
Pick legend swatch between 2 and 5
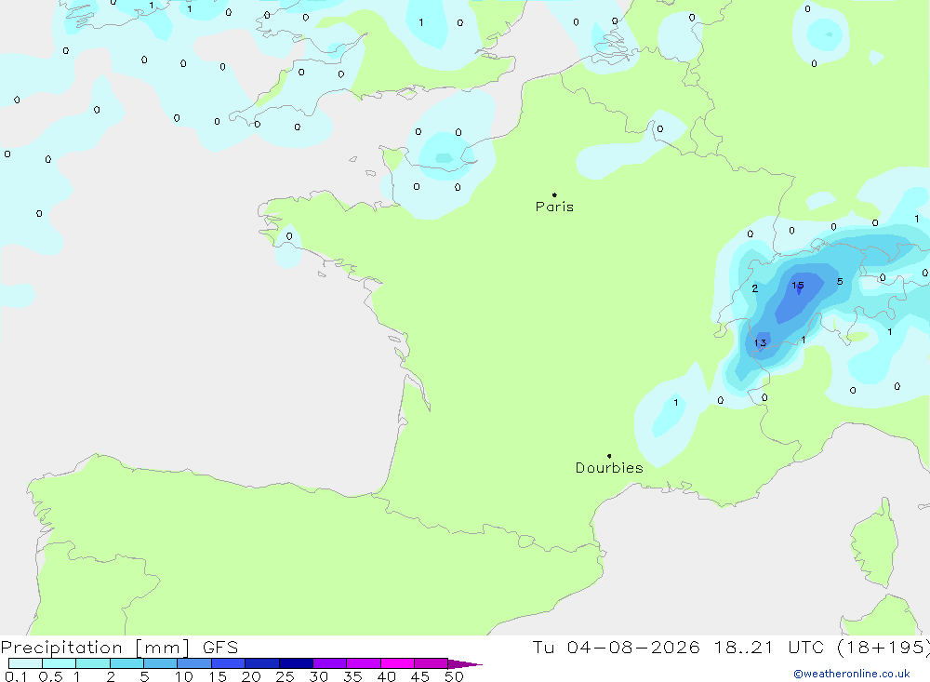point(126,663)
